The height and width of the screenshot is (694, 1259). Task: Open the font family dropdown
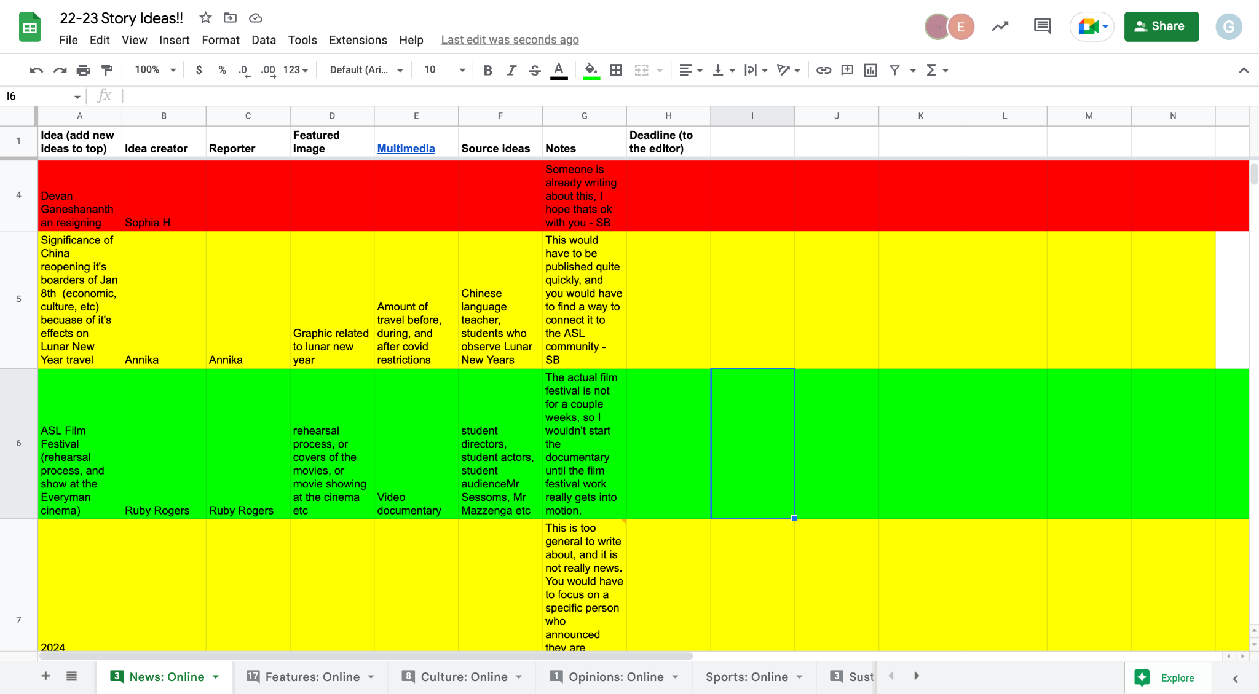tap(366, 70)
